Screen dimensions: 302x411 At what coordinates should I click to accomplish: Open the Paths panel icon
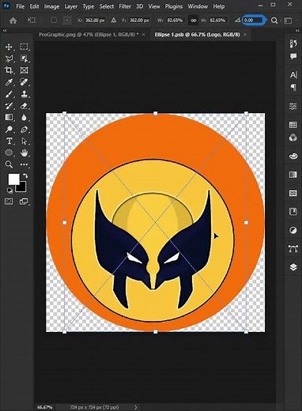click(293, 248)
